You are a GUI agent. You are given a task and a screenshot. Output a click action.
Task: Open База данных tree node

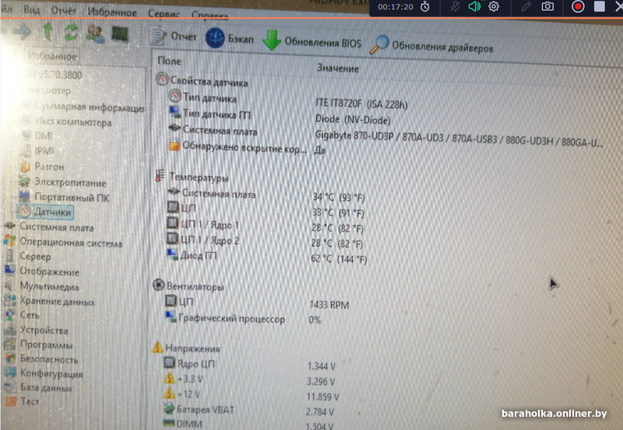(39, 387)
